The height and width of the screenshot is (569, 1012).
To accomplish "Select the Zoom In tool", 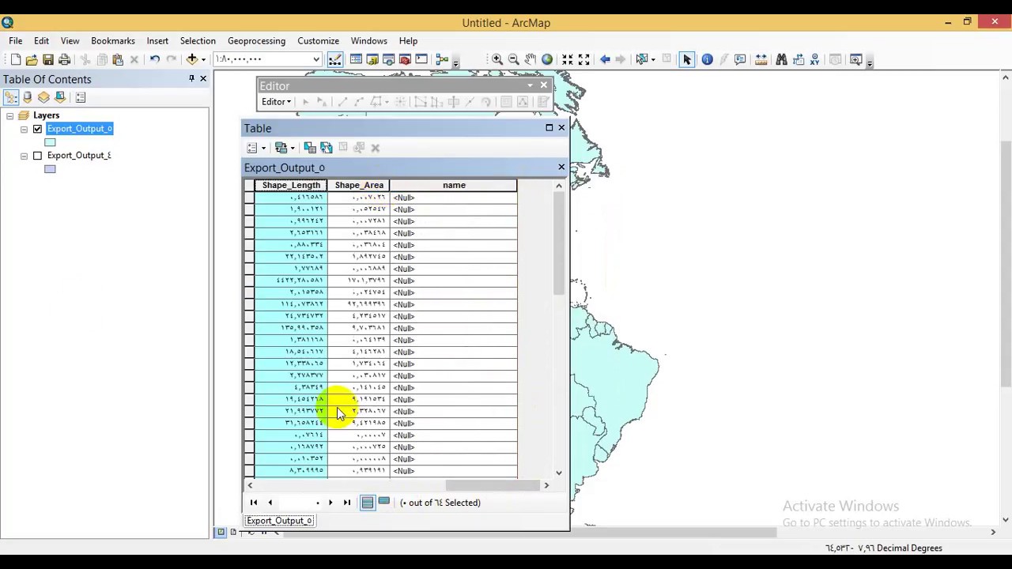I will click(497, 59).
